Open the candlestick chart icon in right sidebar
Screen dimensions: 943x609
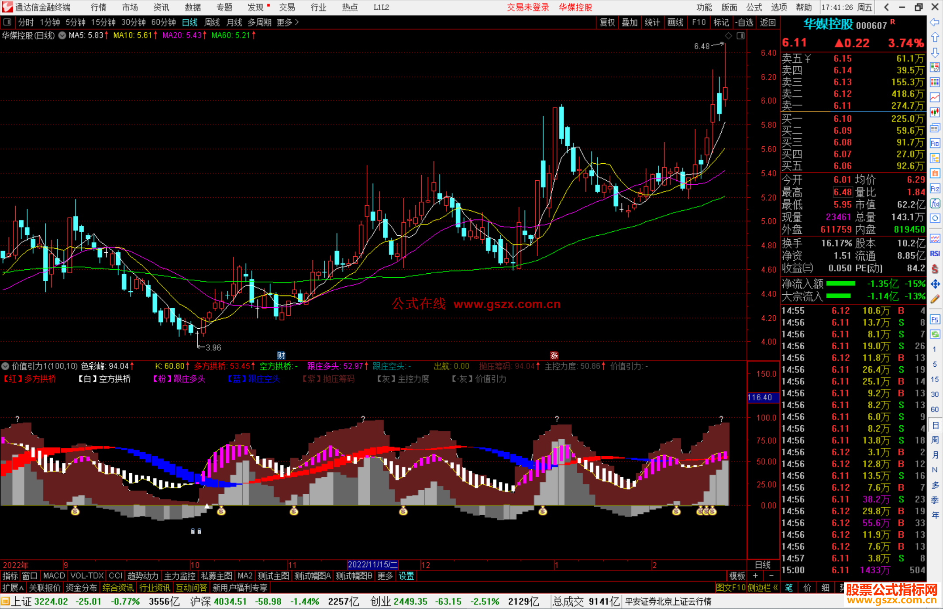935,113
